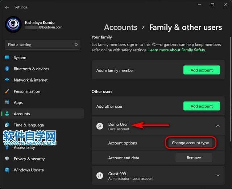This screenshot has width=232, height=189.
Task: Expand the Guest 999 account chevron
Action: (x=217, y=176)
